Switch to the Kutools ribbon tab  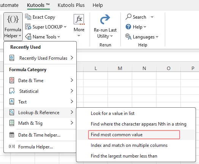pos(38,5)
